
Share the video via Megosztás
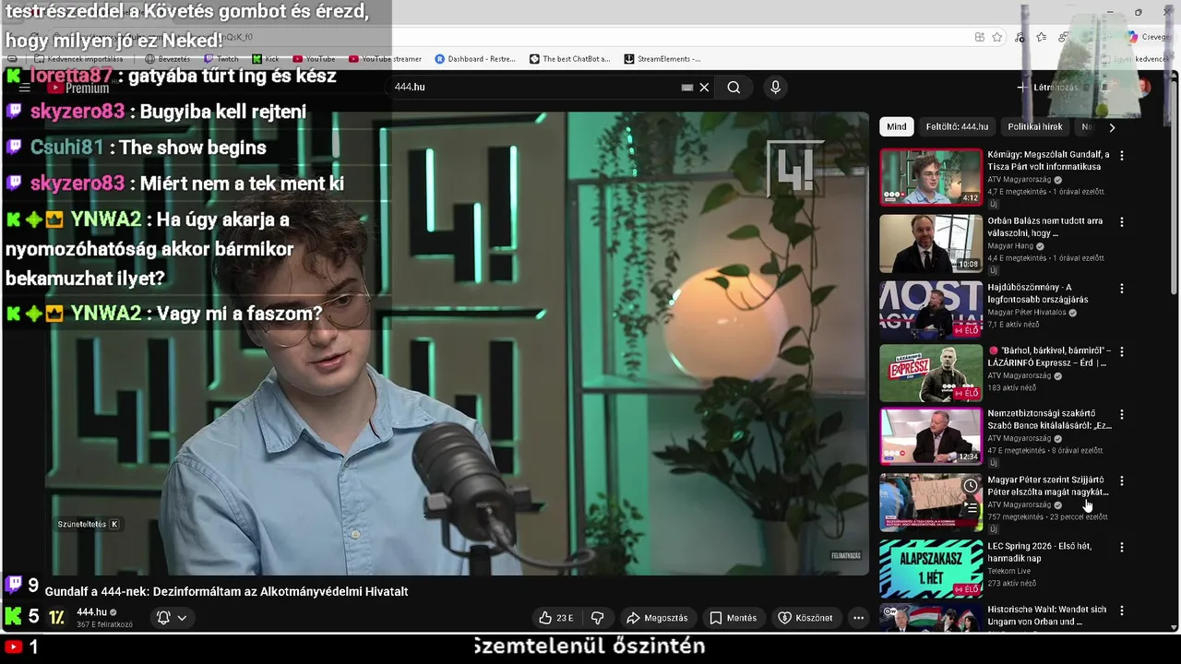click(x=657, y=618)
